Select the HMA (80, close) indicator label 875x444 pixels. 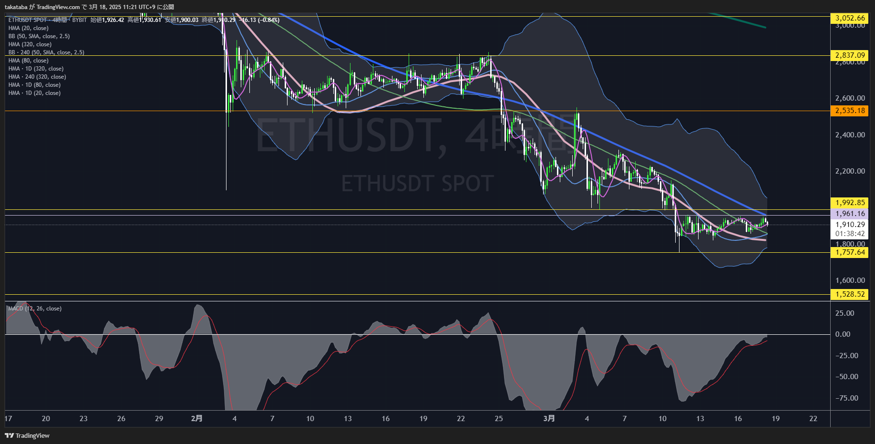pos(28,61)
